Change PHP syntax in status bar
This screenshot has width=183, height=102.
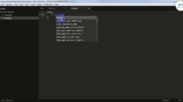[x=180, y=100]
